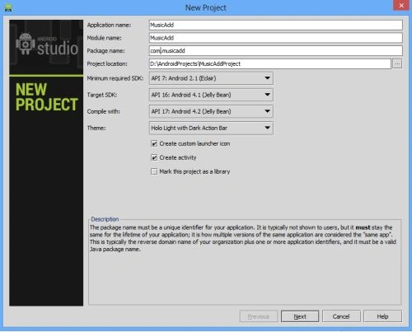The width and height of the screenshot is (412, 332).
Task: Focus the Module name field
Action: [276, 38]
